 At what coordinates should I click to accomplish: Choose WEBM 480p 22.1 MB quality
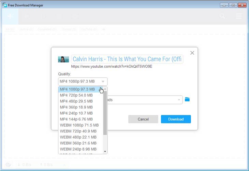[80, 137]
